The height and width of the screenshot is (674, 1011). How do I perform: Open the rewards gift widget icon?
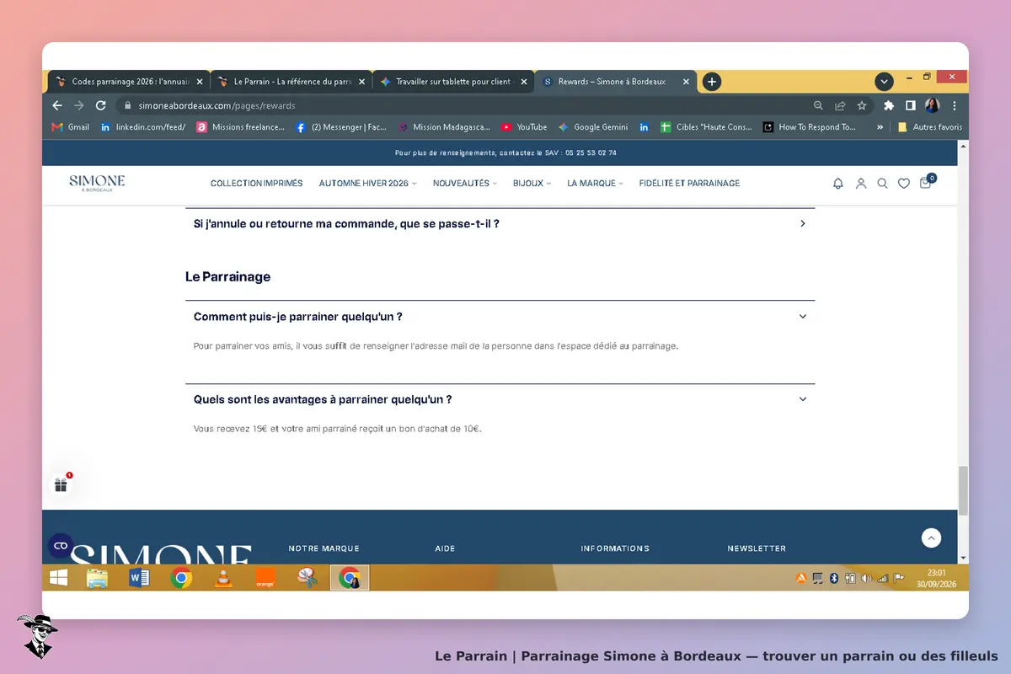[x=61, y=484]
